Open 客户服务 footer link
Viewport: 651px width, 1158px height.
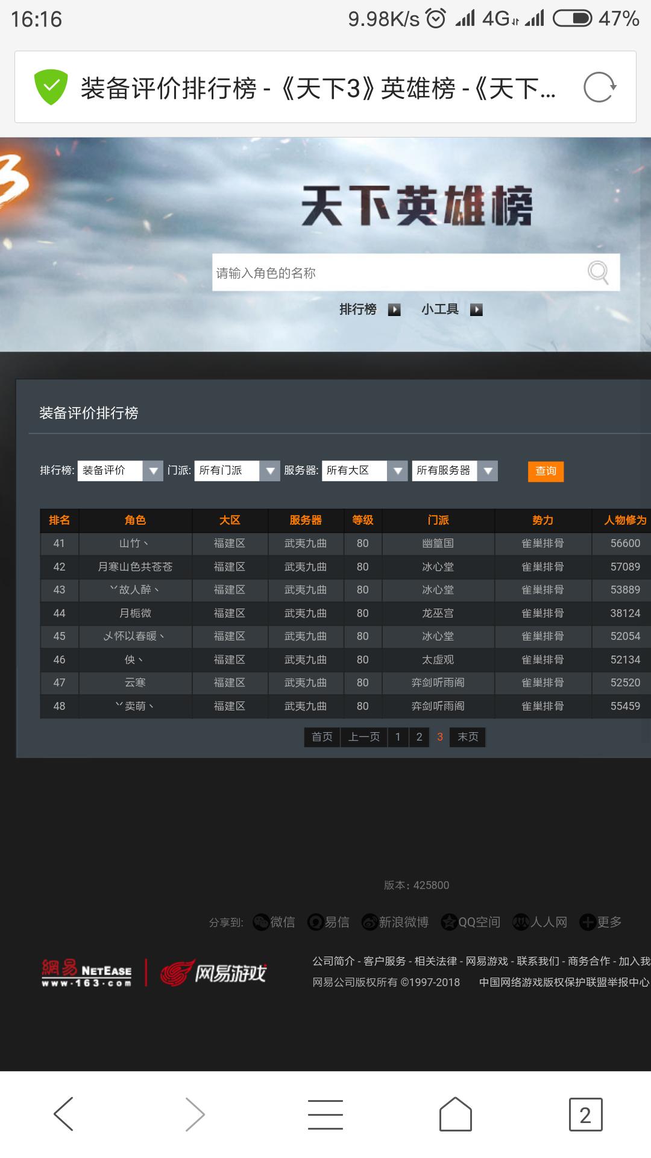(385, 961)
